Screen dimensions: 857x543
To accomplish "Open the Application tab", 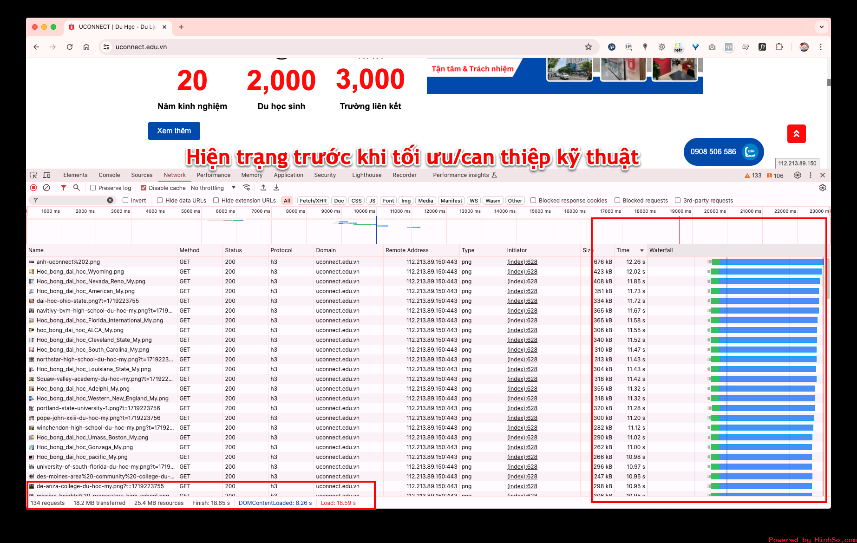I will pyautogui.click(x=288, y=175).
